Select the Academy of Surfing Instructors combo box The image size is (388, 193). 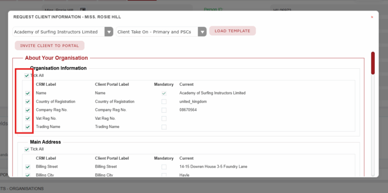(x=63, y=32)
